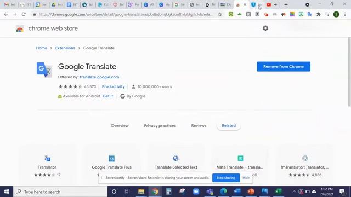The width and height of the screenshot is (351, 197).
Task: Switch to the Google Drive tab
Action: (56, 5)
